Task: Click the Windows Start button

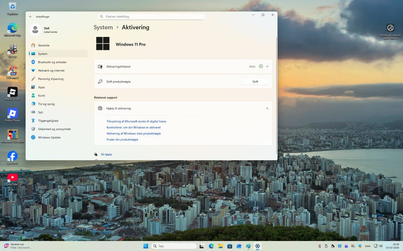Action: (146, 246)
